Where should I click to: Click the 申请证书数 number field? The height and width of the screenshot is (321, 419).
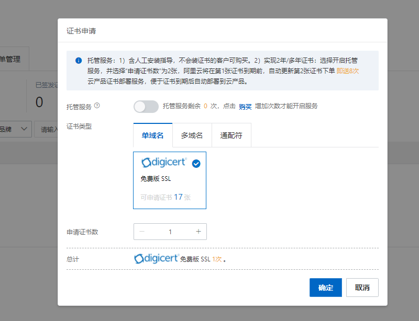170,232
